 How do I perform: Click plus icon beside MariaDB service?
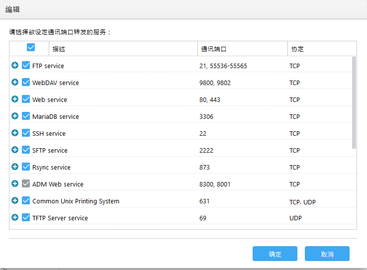click(15, 116)
